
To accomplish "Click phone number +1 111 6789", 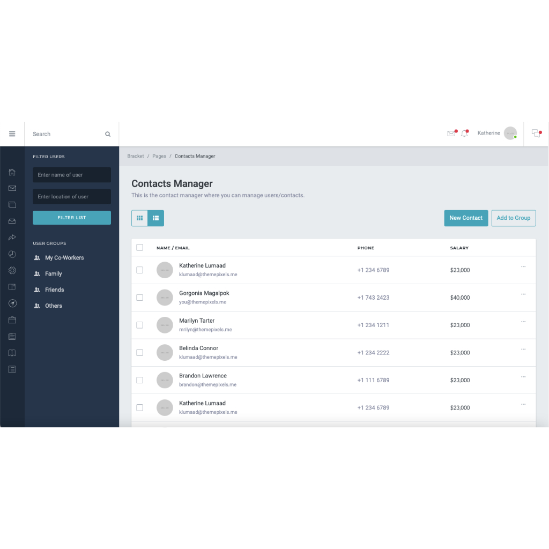I will (373, 380).
